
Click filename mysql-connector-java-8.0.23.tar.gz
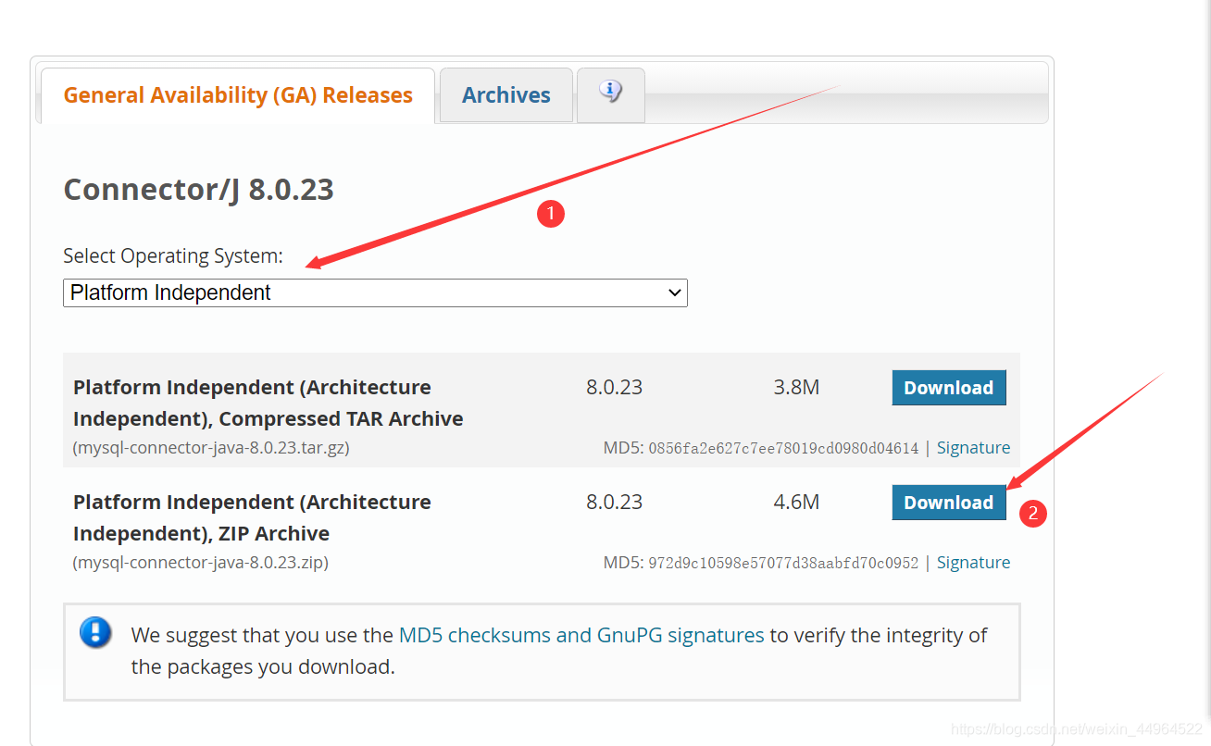211,448
